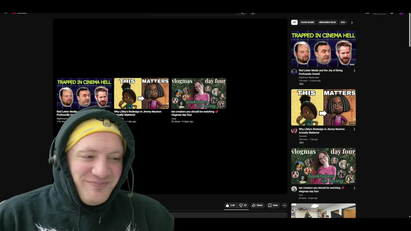Open the more actions ellipsis under video
Viewport: 411px width, 231px height.
click(x=284, y=205)
